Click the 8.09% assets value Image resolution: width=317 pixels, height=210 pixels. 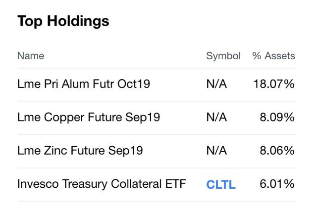coord(277,117)
